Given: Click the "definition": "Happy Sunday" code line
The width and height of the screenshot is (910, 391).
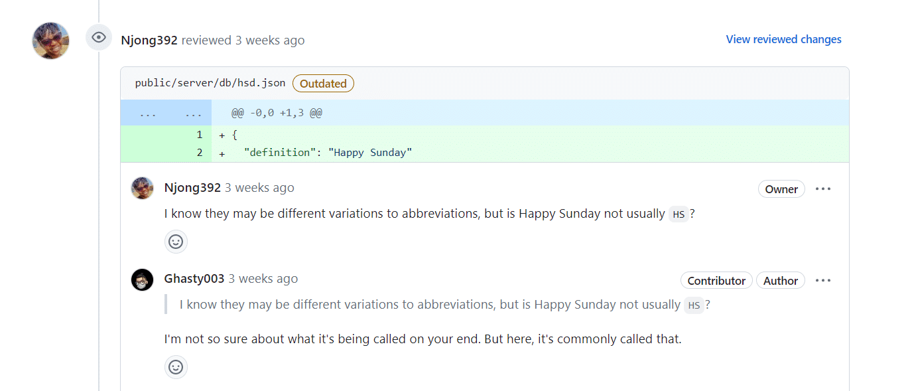Looking at the screenshot, I should click(x=328, y=153).
